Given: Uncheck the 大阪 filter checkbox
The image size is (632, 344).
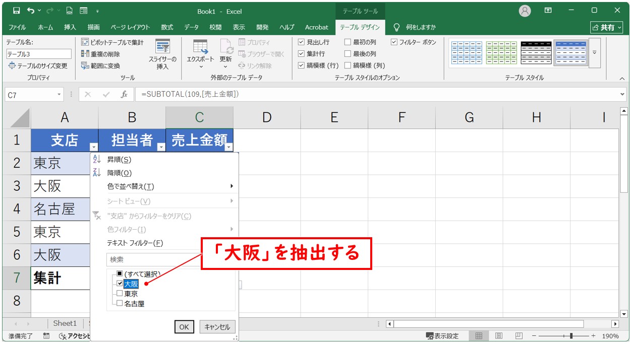Looking at the screenshot, I should click(x=120, y=284).
